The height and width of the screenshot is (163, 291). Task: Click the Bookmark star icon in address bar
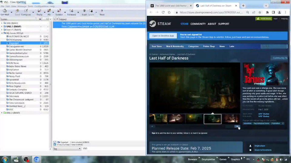click(x=260, y=12)
